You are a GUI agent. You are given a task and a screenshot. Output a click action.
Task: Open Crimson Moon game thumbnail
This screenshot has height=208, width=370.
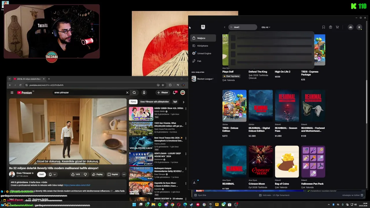click(x=260, y=161)
